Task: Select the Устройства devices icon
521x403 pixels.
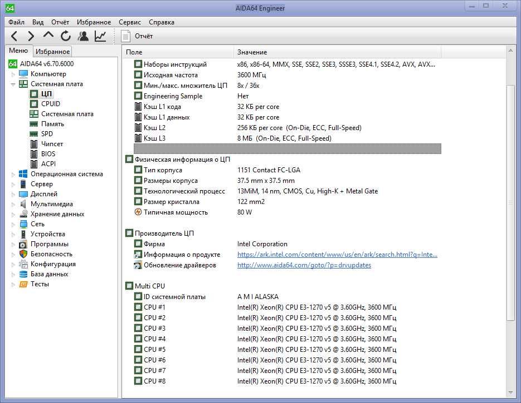Action: (23, 234)
